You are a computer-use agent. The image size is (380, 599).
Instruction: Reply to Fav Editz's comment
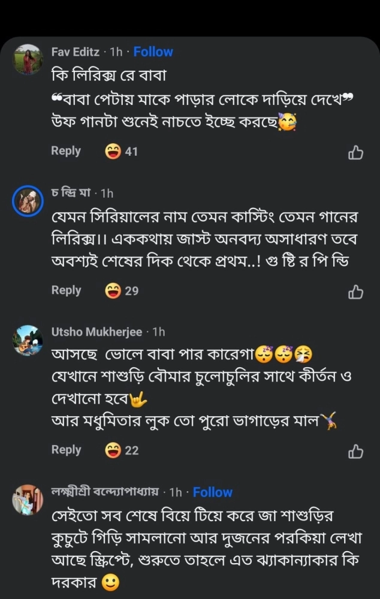[x=66, y=151]
